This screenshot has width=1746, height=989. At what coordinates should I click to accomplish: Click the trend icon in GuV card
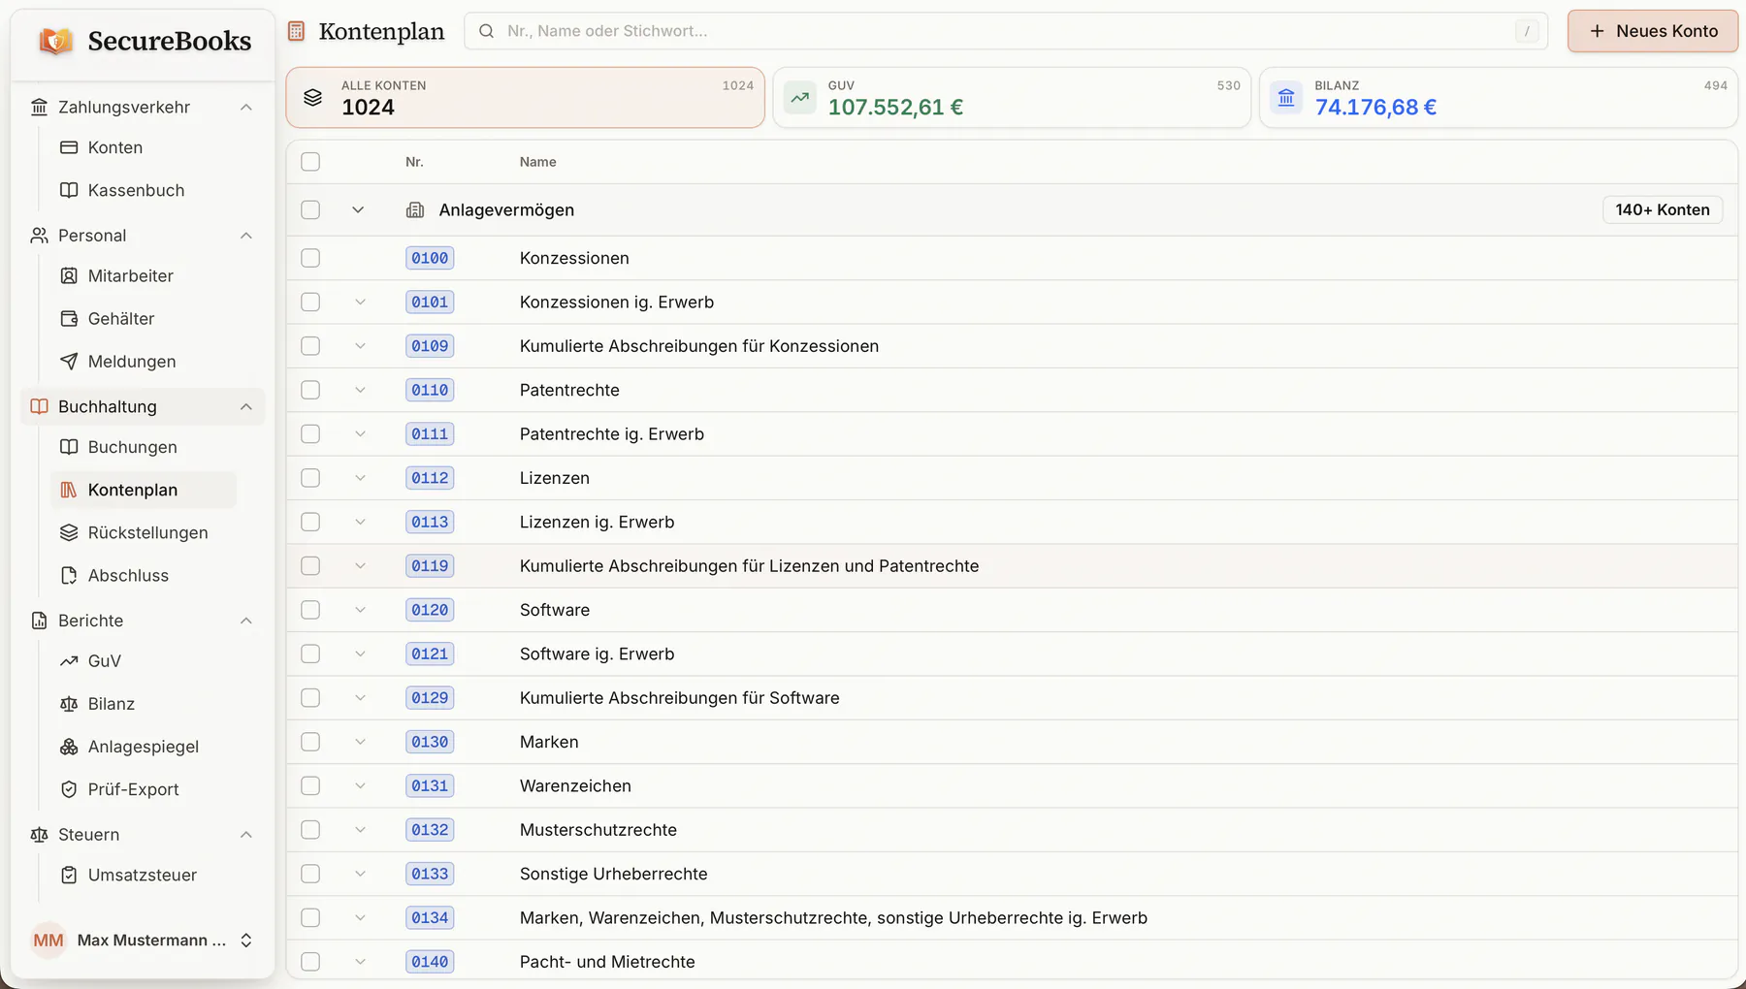coord(799,97)
